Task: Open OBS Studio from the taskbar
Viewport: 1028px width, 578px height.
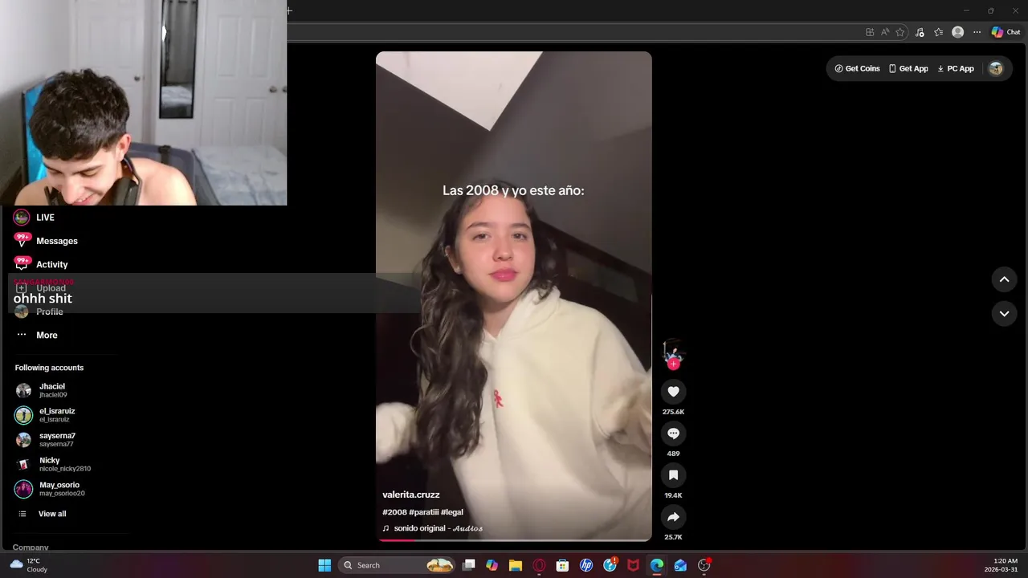Action: pos(704,565)
